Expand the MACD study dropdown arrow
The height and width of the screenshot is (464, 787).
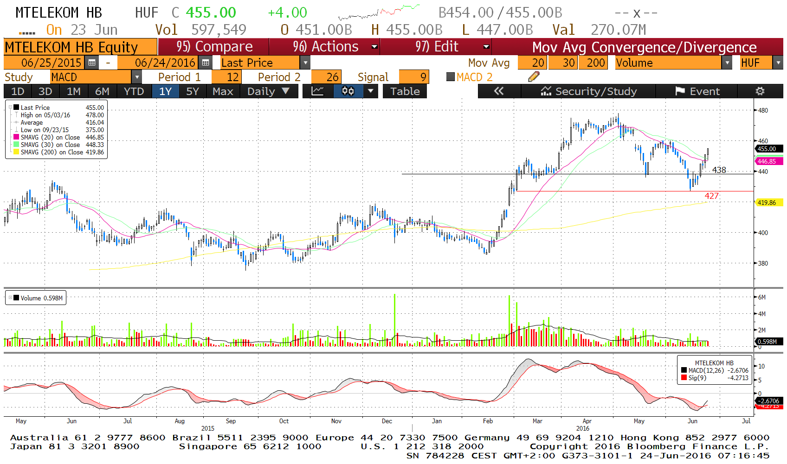pos(137,77)
